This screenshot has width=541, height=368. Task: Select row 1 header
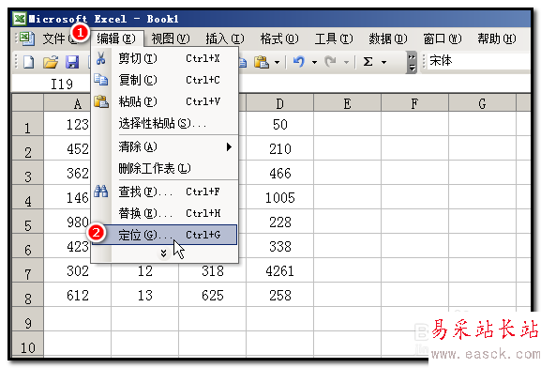click(x=27, y=124)
